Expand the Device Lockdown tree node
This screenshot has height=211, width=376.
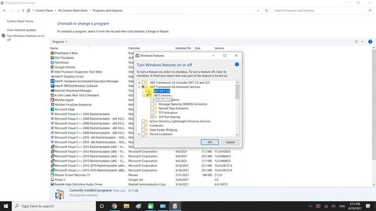click(x=139, y=134)
